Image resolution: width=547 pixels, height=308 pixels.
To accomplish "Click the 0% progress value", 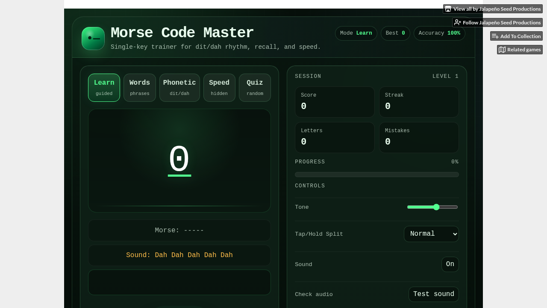I will click(455, 162).
